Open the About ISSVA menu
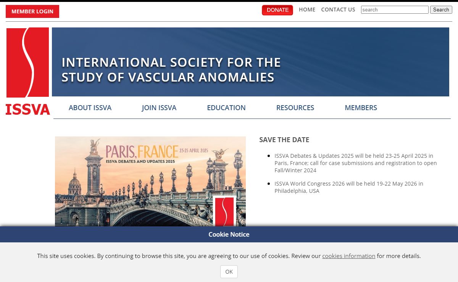 [90, 108]
